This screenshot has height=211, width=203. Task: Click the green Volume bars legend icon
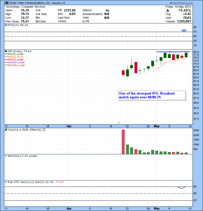[x=6, y=130]
